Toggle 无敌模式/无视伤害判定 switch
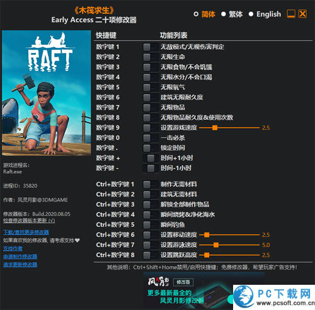This screenshot has height=310, width=315. (151, 47)
